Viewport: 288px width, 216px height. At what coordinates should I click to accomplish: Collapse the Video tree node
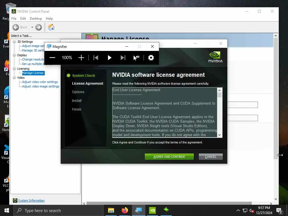tap(14, 78)
